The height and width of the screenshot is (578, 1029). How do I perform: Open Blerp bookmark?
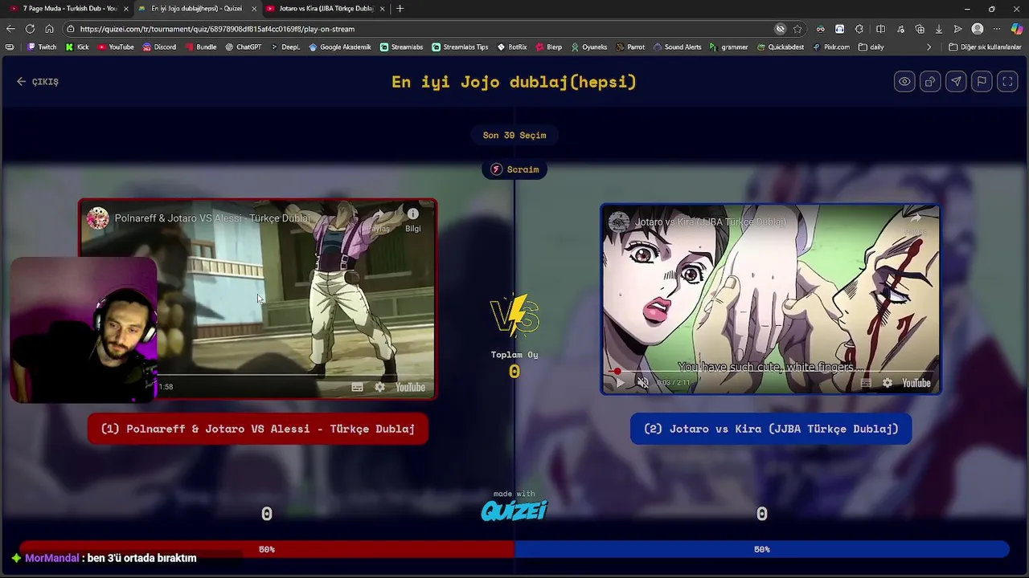click(549, 47)
